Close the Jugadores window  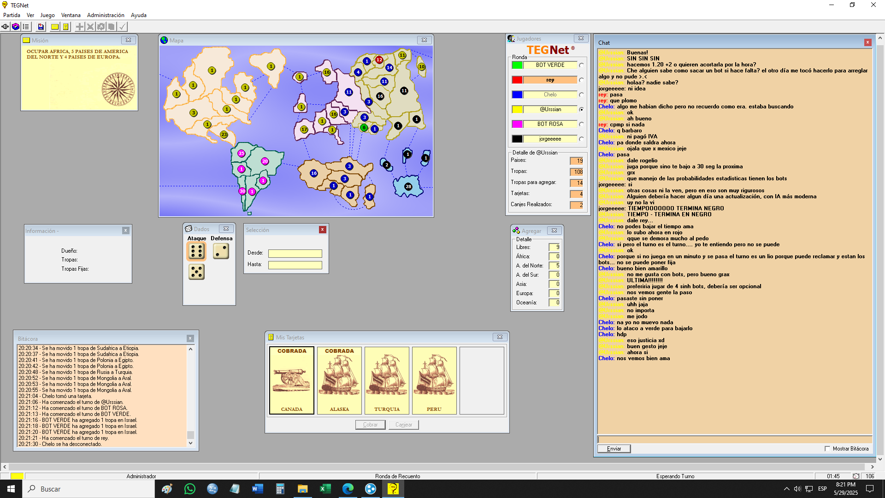pos(581,38)
